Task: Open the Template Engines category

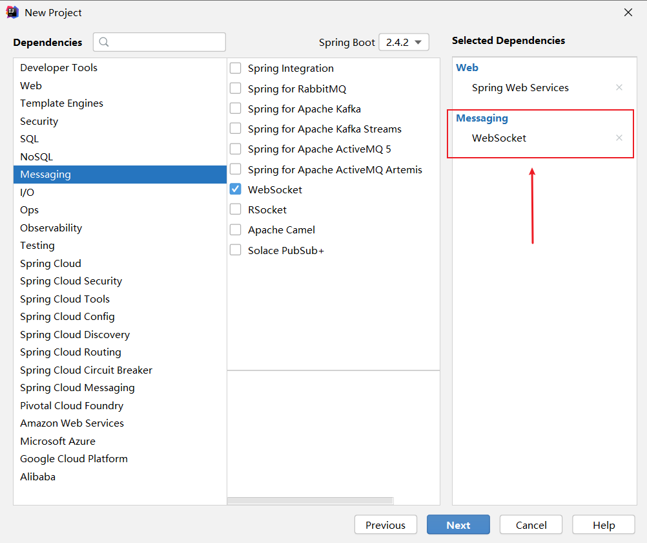Action: pyautogui.click(x=119, y=103)
